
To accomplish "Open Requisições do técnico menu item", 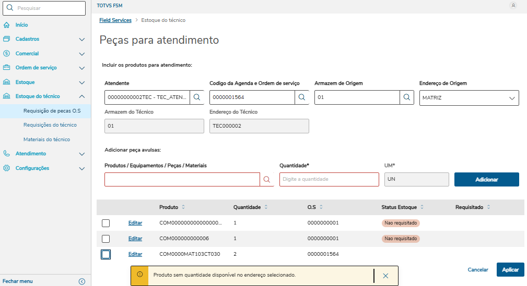I will pos(50,125).
